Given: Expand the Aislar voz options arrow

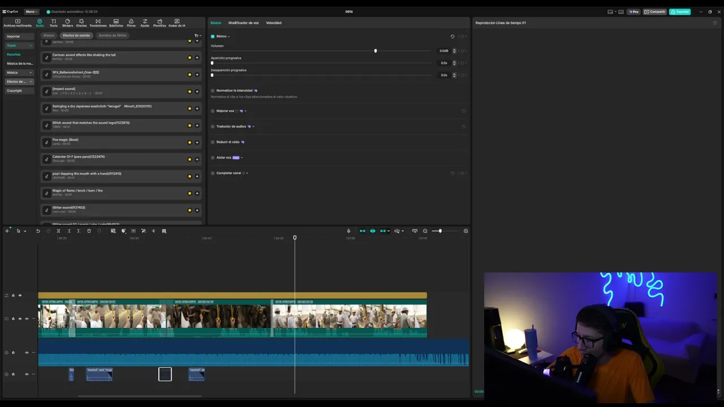Looking at the screenshot, I should [242, 158].
